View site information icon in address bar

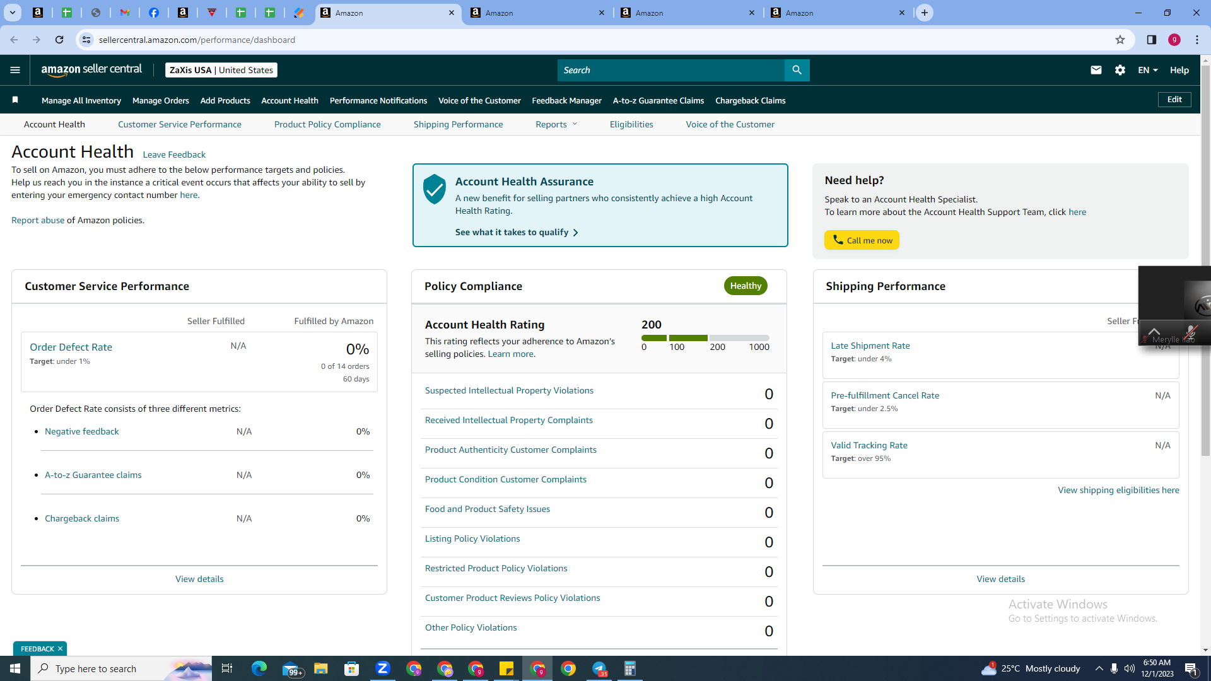pyautogui.click(x=86, y=40)
